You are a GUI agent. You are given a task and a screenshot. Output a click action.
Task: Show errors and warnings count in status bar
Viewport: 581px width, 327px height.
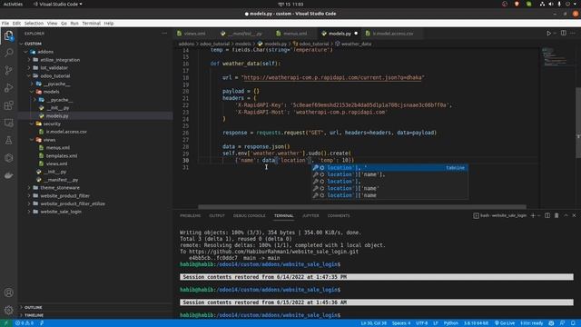[25, 323]
